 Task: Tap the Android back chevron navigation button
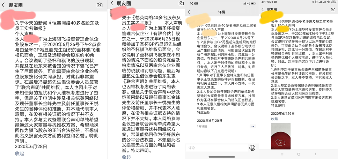click(x=315, y=154)
